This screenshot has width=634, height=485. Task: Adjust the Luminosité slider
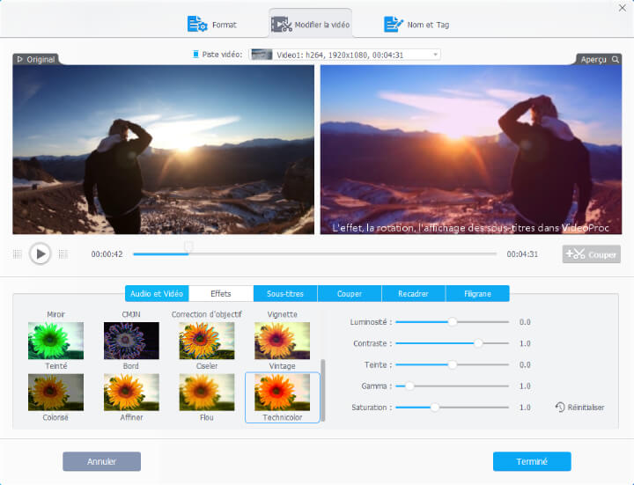452,321
